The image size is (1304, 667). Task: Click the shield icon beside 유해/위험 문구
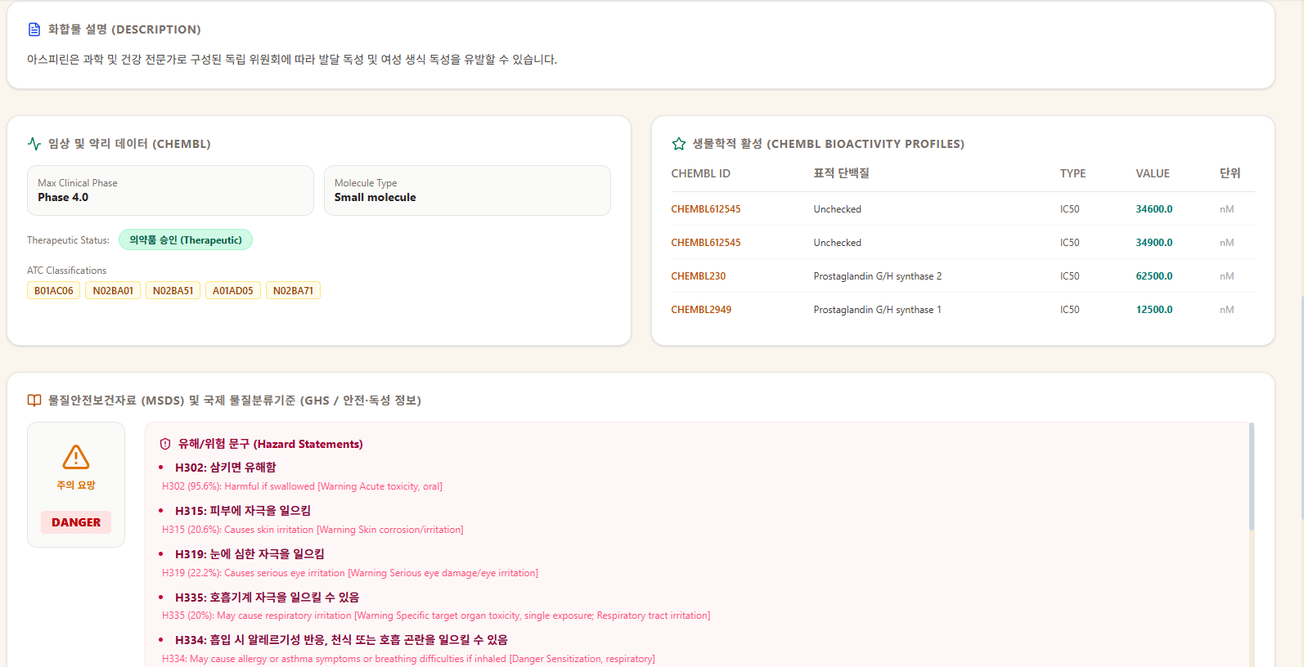point(165,444)
